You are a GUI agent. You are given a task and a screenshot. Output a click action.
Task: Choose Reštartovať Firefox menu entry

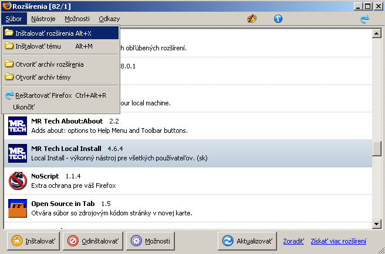[60, 95]
